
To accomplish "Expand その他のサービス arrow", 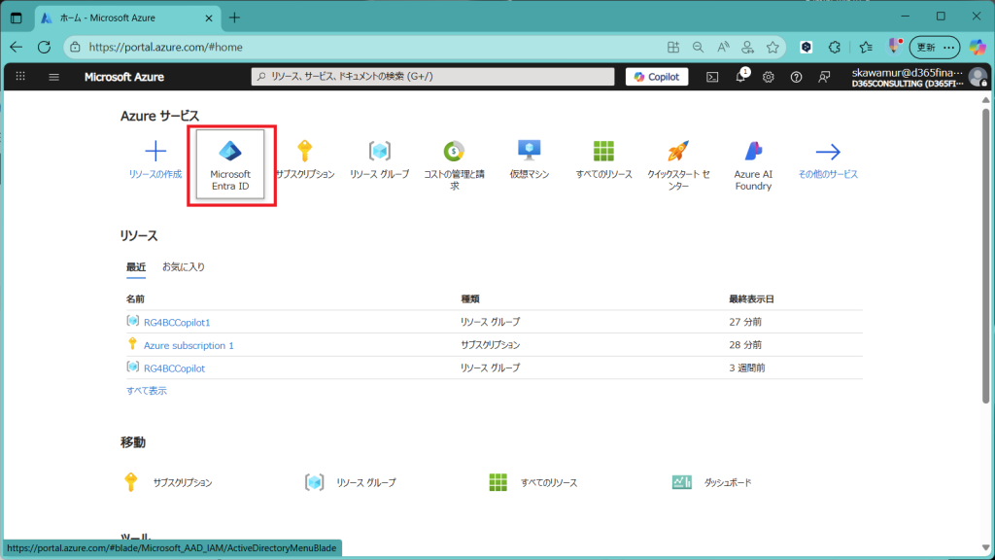I will click(x=828, y=151).
